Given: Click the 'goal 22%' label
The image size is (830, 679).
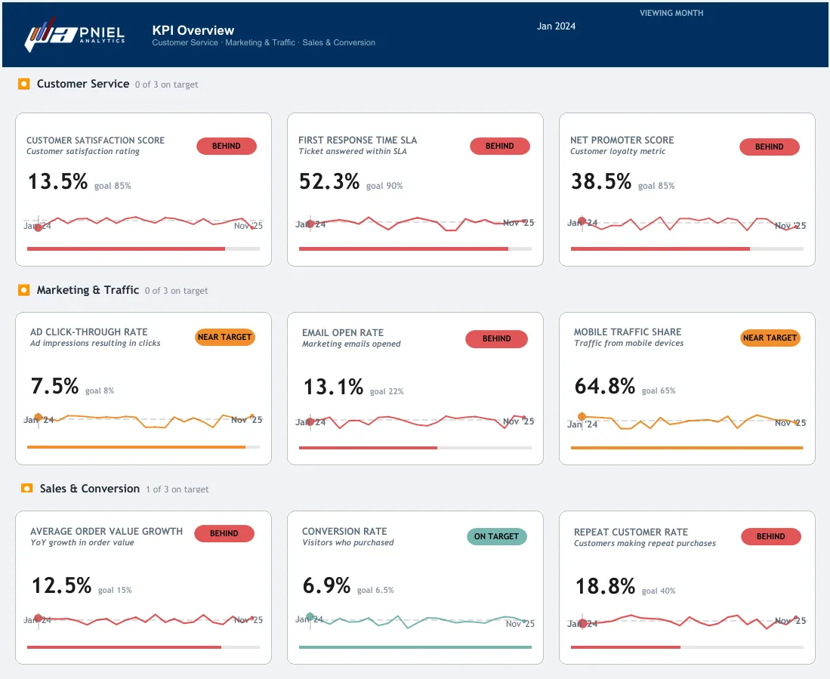Looking at the screenshot, I should [x=387, y=392].
